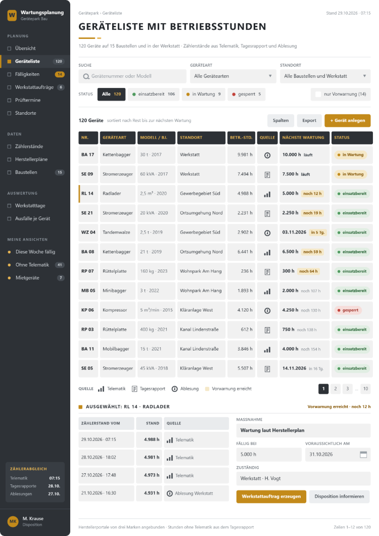This screenshot has height=536, width=379.
Task: Click the Tagesrapport icon in RP 03 row
Action: [267, 330]
